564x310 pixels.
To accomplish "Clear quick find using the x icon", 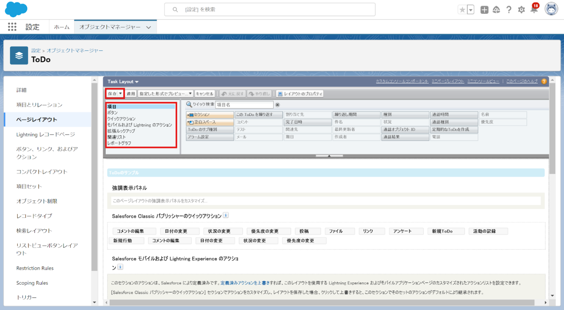I will 277,105.
